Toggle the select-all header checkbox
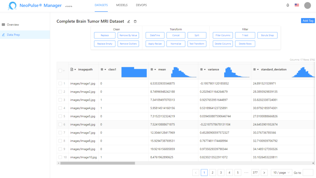This screenshot has width=316, height=178. coord(60,71)
